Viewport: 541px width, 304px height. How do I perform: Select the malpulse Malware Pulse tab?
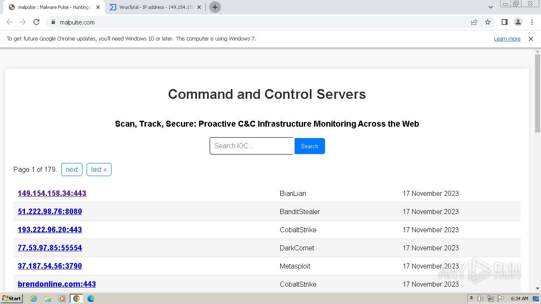coord(53,7)
